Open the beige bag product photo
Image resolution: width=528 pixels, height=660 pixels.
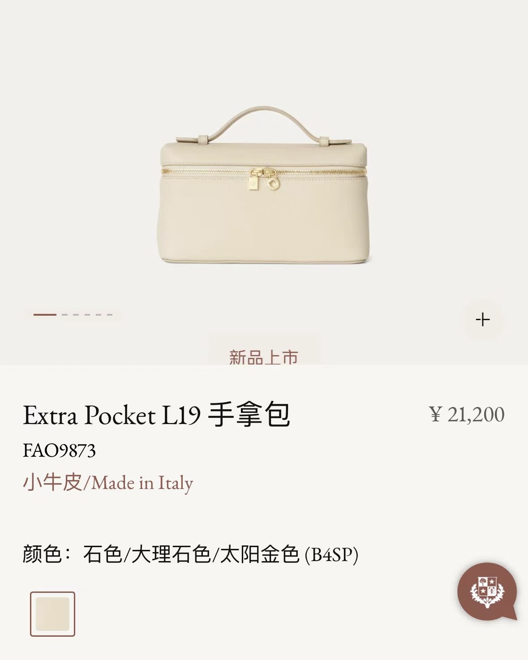[264, 184]
